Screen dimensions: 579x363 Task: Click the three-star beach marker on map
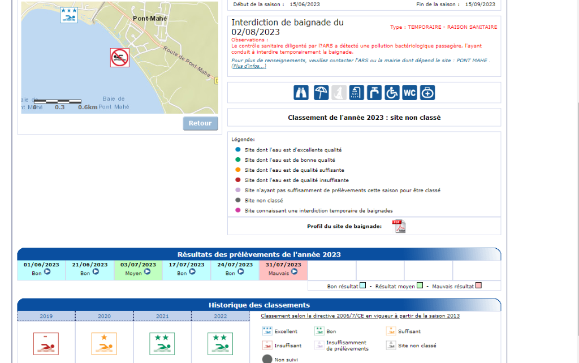pos(69,15)
